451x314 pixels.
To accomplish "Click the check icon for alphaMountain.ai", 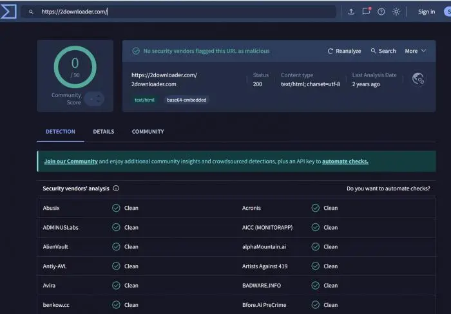I will pos(316,246).
